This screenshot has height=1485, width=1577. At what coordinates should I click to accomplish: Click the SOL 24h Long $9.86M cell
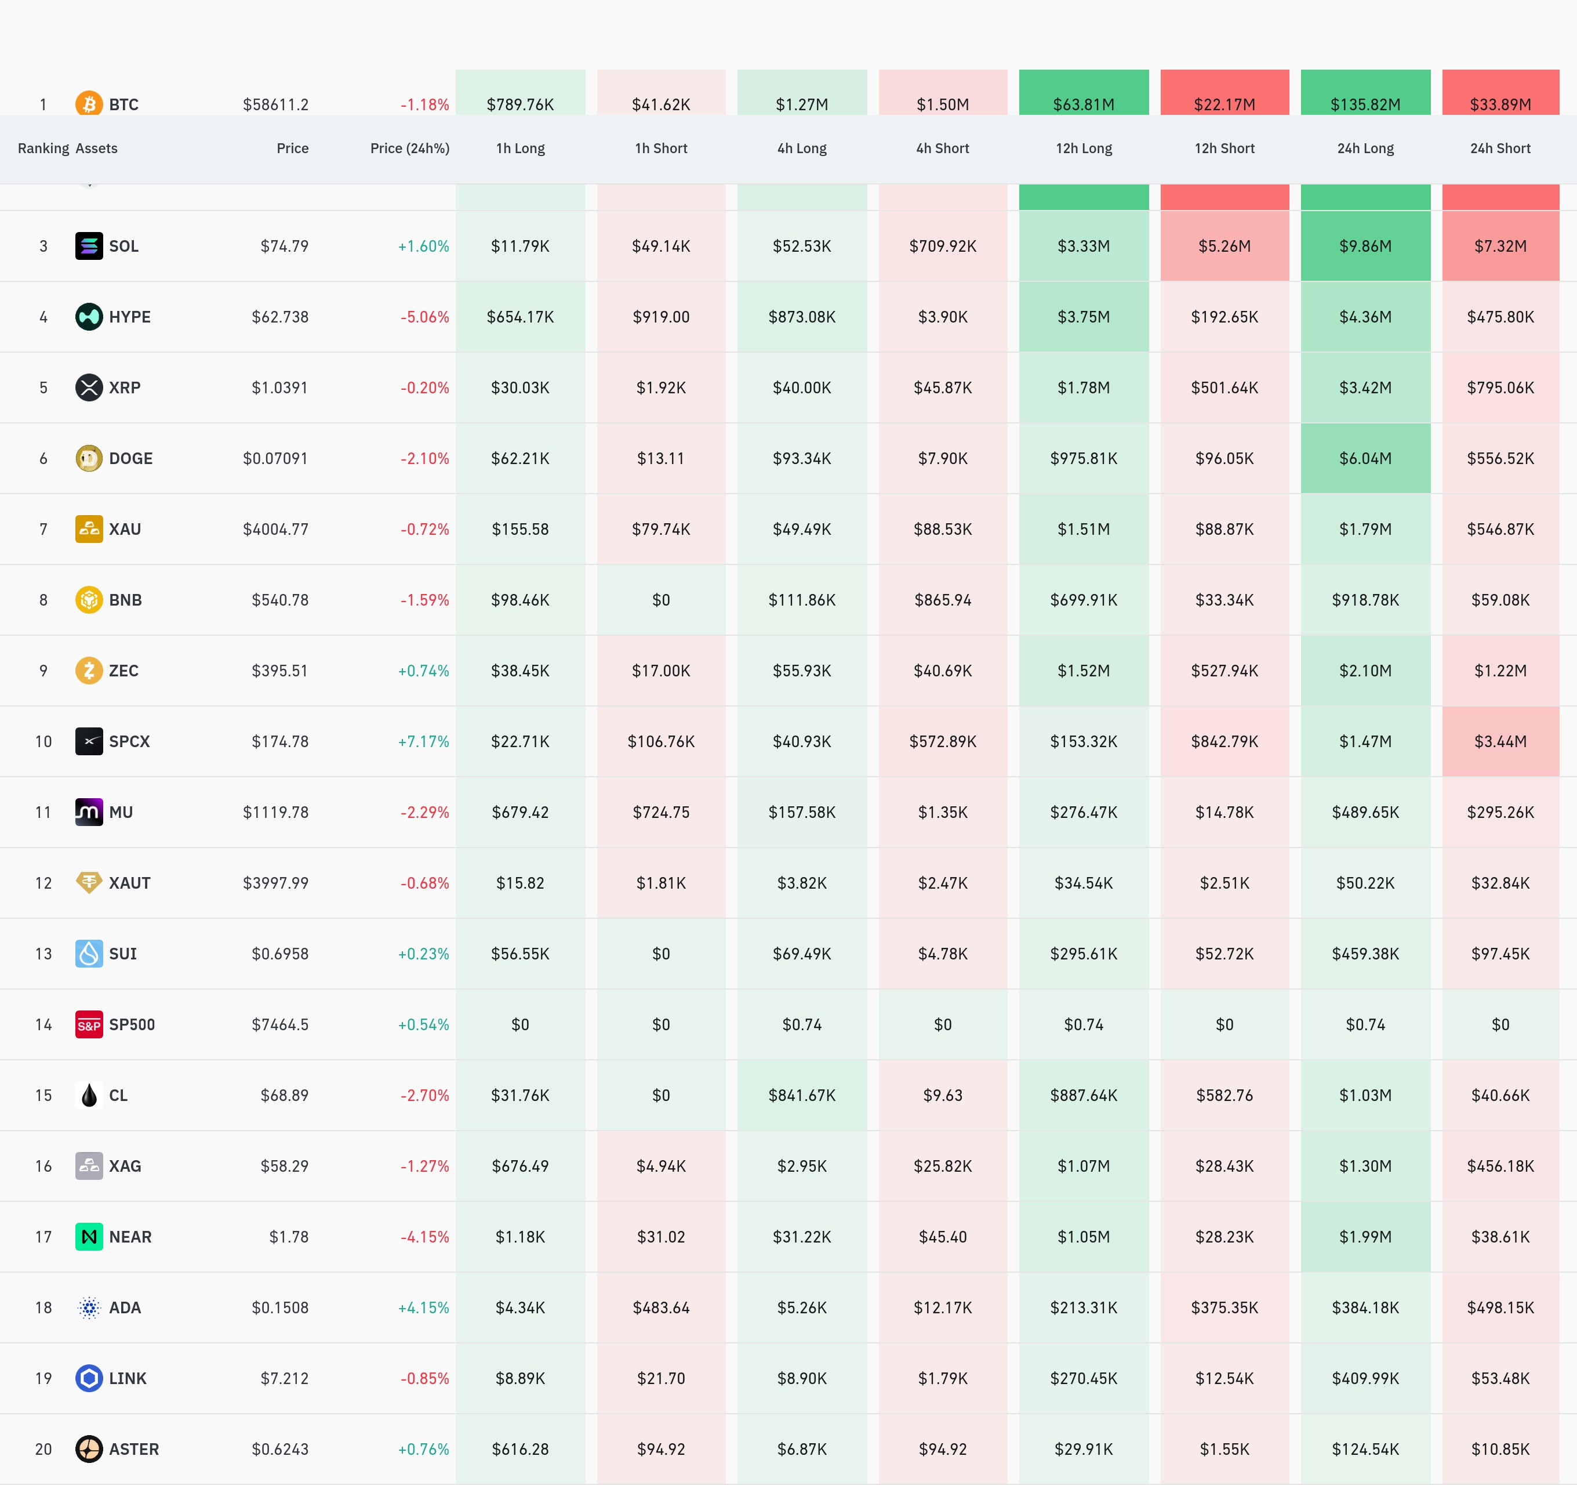(x=1365, y=246)
